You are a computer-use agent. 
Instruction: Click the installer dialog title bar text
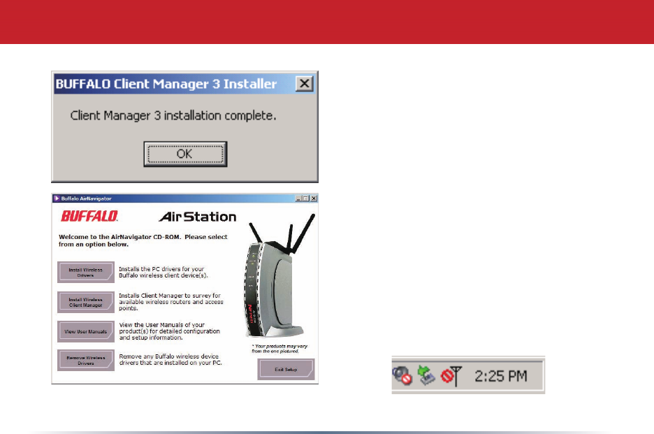pos(166,84)
